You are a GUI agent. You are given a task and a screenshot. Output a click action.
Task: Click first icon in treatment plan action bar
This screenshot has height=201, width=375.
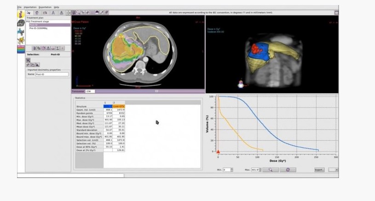(x=34, y=48)
